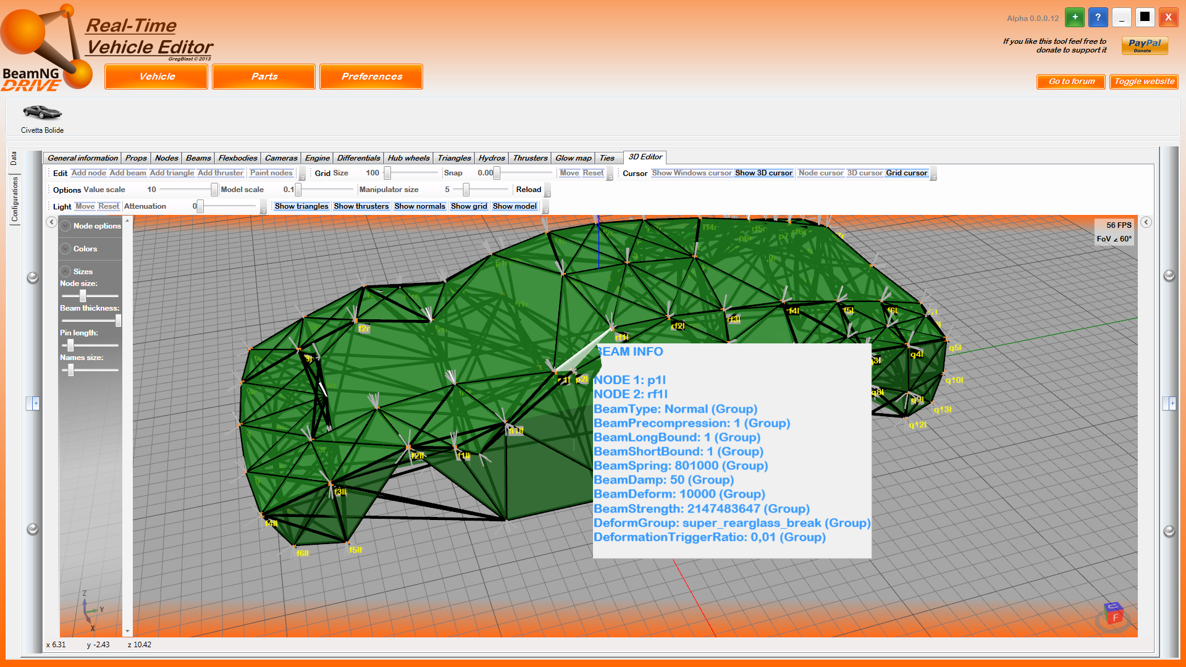1186x667 pixels.
Task: Open the Hub wheels tab
Action: coord(408,158)
